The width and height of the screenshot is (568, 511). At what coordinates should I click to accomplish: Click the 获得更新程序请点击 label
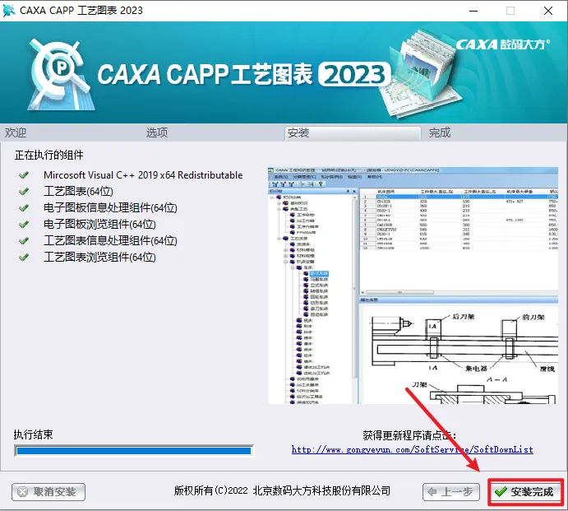(409, 435)
